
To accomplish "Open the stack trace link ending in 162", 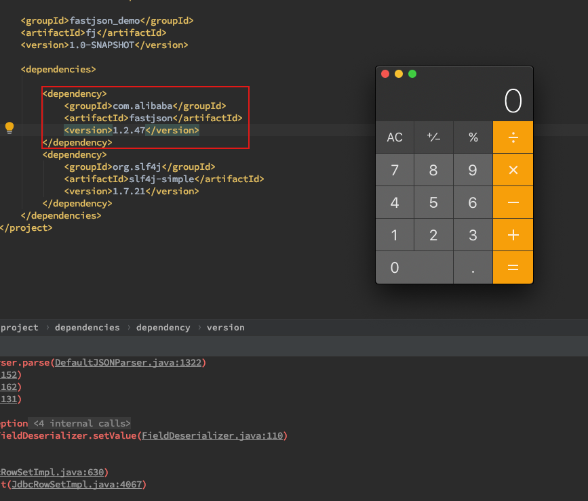I will pos(9,387).
